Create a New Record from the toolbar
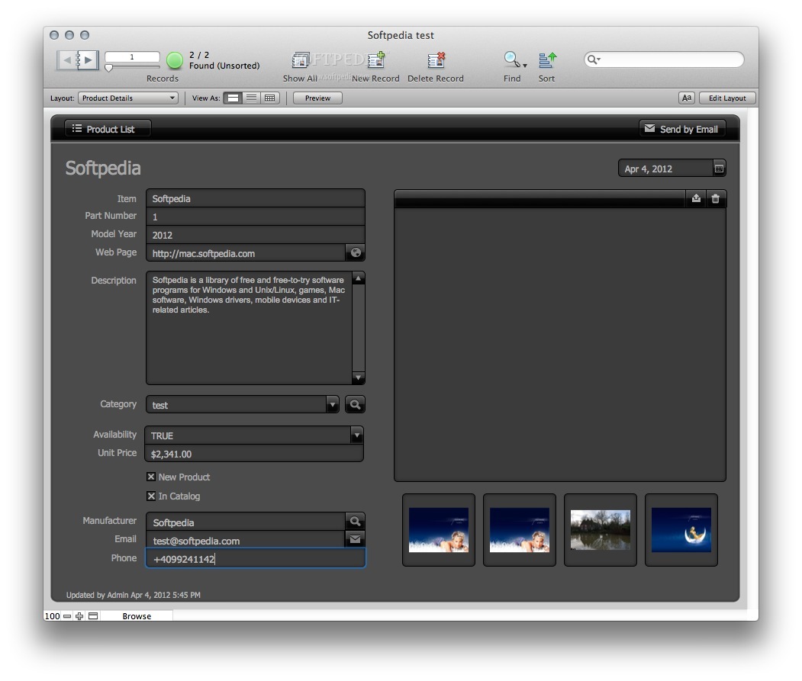The height and width of the screenshot is (681, 802). [375, 61]
